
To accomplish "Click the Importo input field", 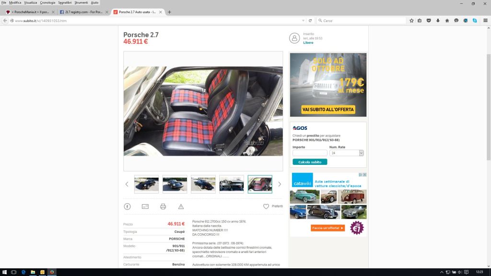I will pos(310,153).
